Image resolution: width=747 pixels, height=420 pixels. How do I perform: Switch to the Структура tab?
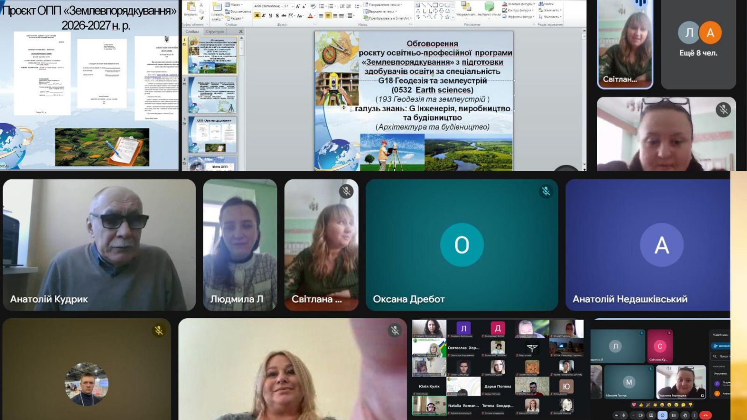pos(215,32)
